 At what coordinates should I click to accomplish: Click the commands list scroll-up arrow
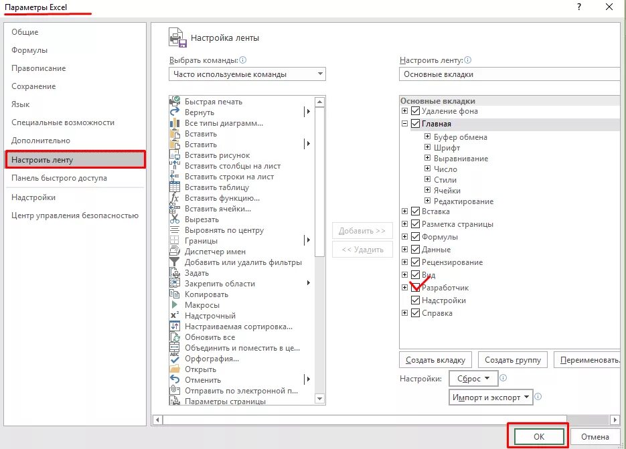(319, 102)
